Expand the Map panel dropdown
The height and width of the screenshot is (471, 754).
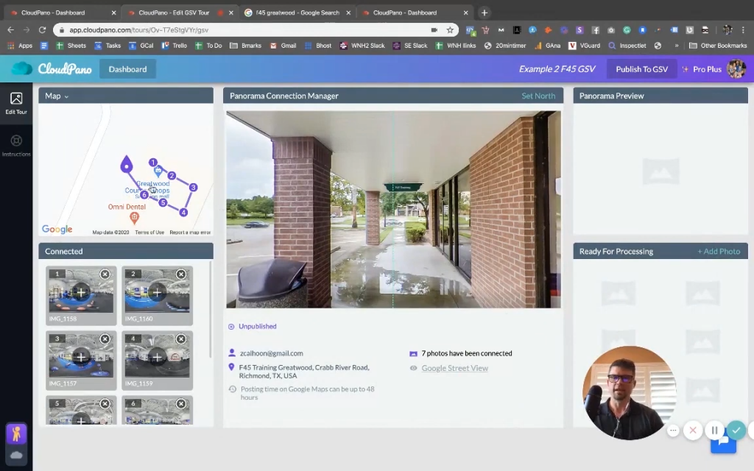(x=67, y=96)
